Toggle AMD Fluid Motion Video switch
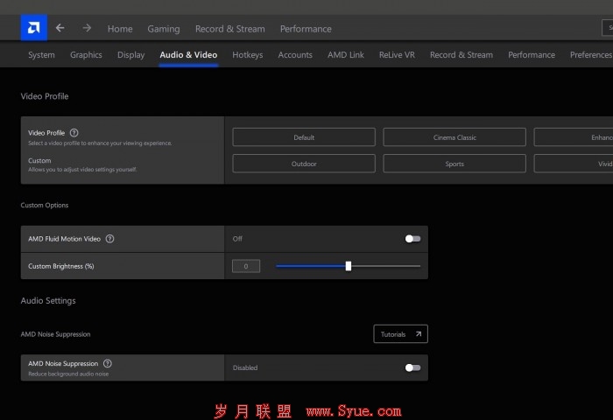The width and height of the screenshot is (613, 420). click(x=412, y=239)
